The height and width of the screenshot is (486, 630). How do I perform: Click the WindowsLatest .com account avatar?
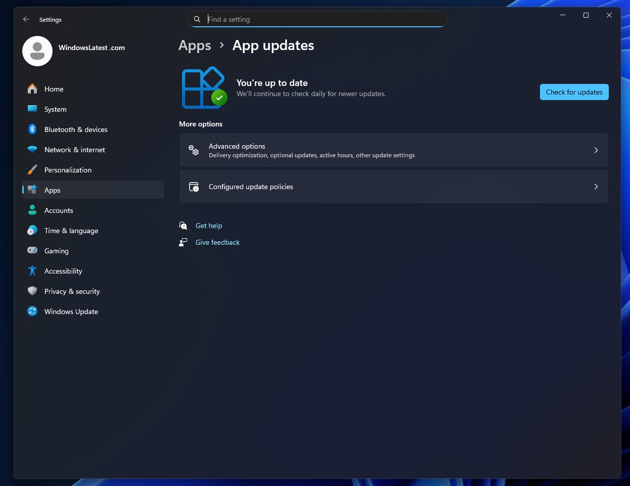(x=37, y=51)
